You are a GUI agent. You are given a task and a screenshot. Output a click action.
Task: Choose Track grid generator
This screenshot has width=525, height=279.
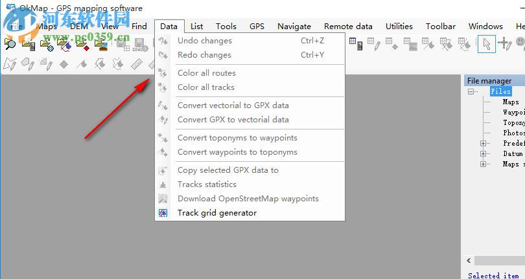click(250, 213)
